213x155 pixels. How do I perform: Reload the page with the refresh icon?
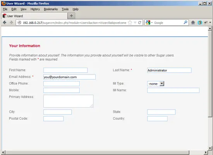pyautogui.click(x=140, y=23)
